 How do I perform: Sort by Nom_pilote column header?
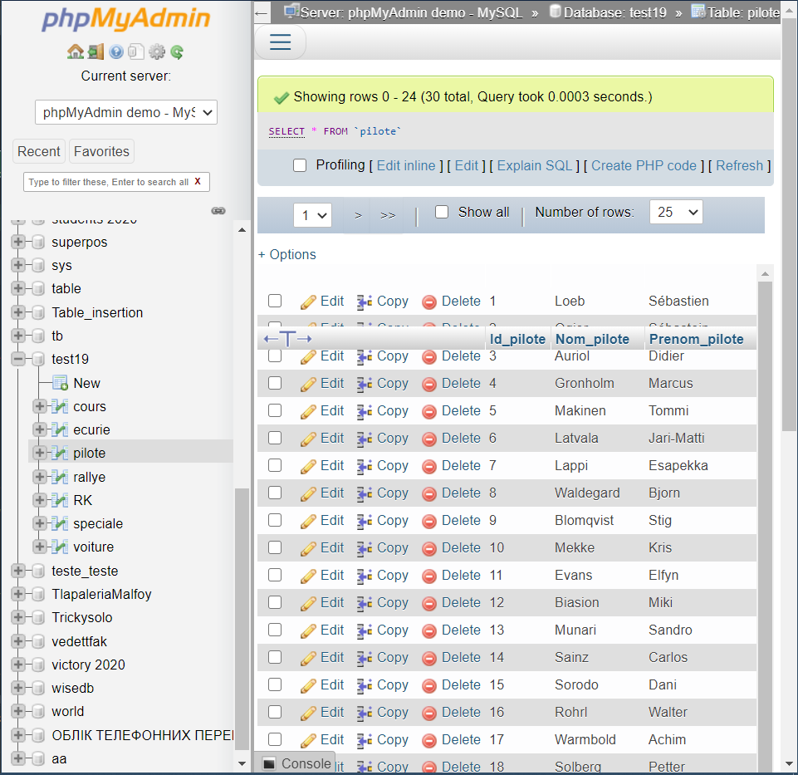[x=592, y=339]
